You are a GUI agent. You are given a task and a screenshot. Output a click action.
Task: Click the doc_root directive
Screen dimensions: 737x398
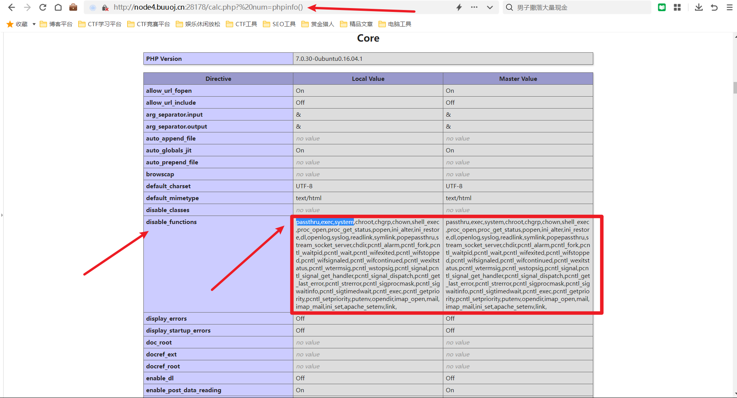(x=159, y=342)
